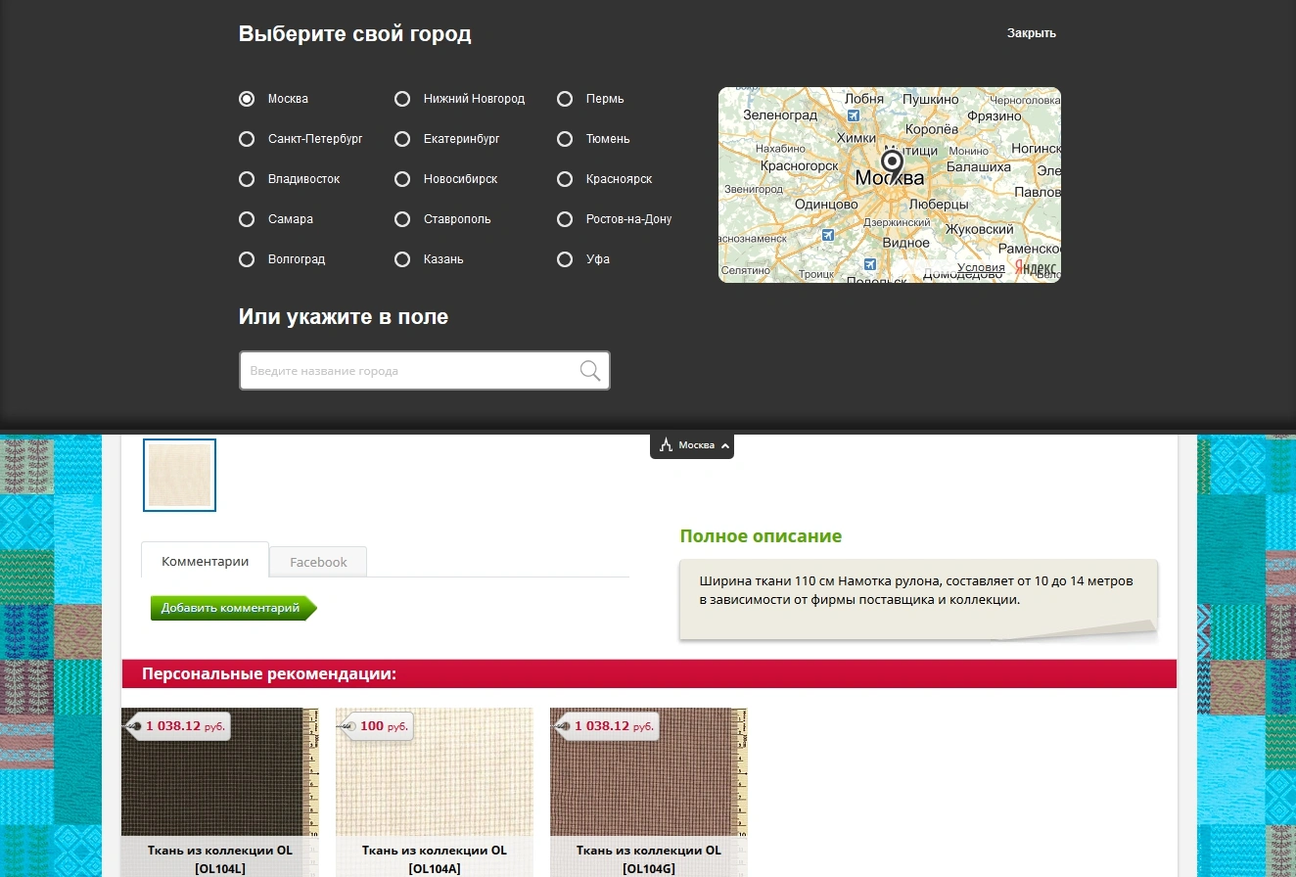Click the Зеленоград label on the map
This screenshot has height=877, width=1296.
click(x=780, y=115)
